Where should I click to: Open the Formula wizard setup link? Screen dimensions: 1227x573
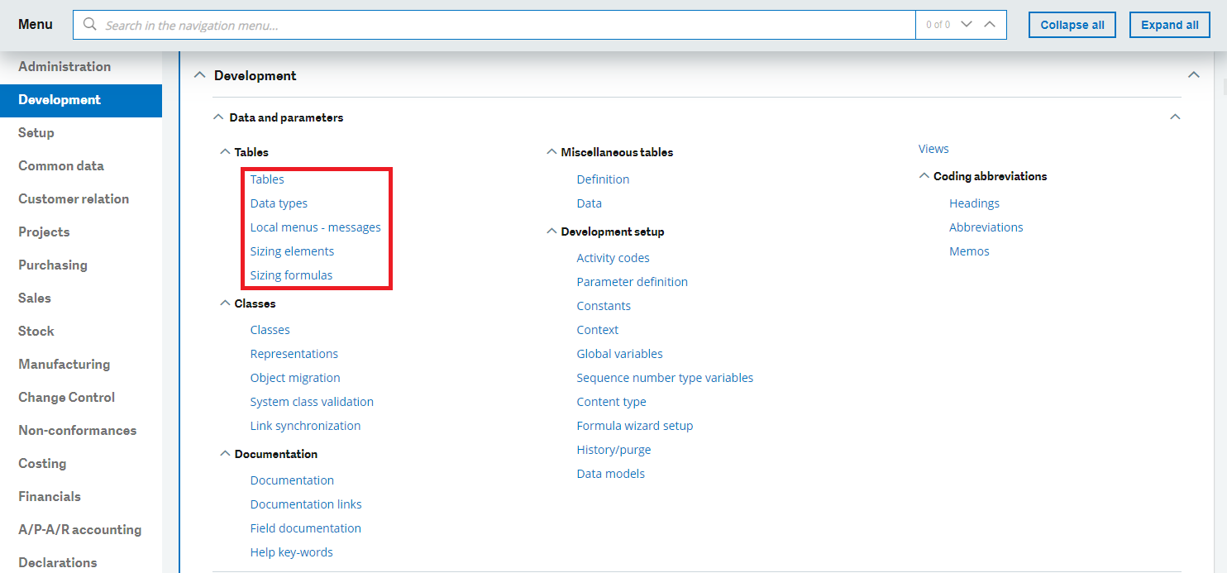coord(635,426)
